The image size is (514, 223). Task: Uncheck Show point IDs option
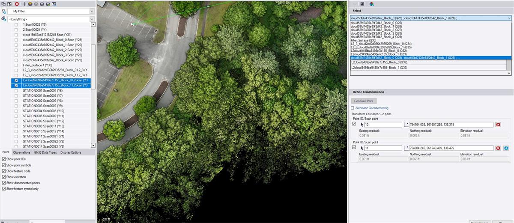4,159
